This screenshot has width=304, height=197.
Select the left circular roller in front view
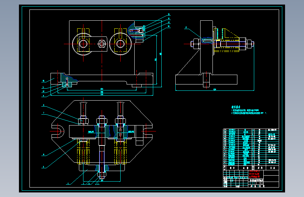[83, 44]
